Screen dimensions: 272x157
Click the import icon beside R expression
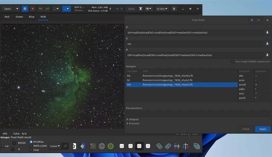(267, 32)
